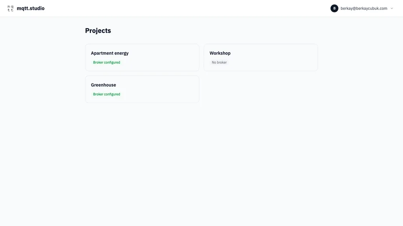Click the mqtt.studio brand name
The width and height of the screenshot is (403, 226).
pyautogui.click(x=31, y=9)
